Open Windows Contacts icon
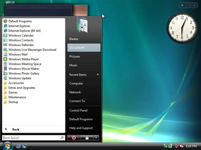This screenshot has height=150, width=201. click(x=5, y=40)
